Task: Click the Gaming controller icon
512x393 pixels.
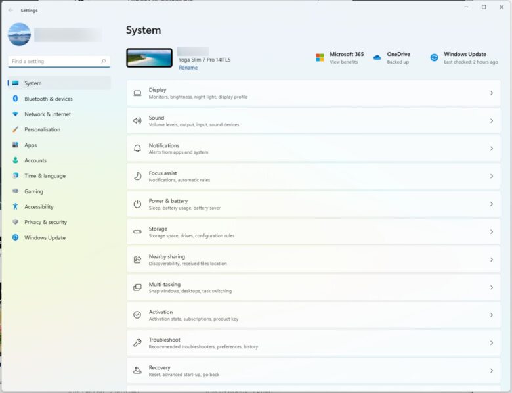Action: tap(15, 191)
